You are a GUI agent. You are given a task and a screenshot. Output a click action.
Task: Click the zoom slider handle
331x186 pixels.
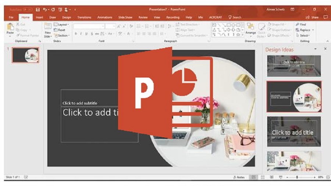point(297,178)
